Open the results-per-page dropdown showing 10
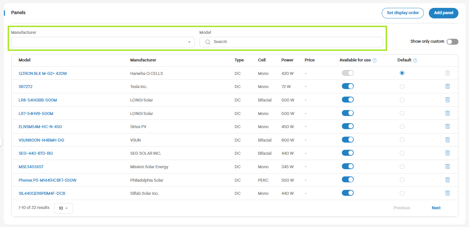Viewport: 469px width, 227px height. (x=64, y=208)
